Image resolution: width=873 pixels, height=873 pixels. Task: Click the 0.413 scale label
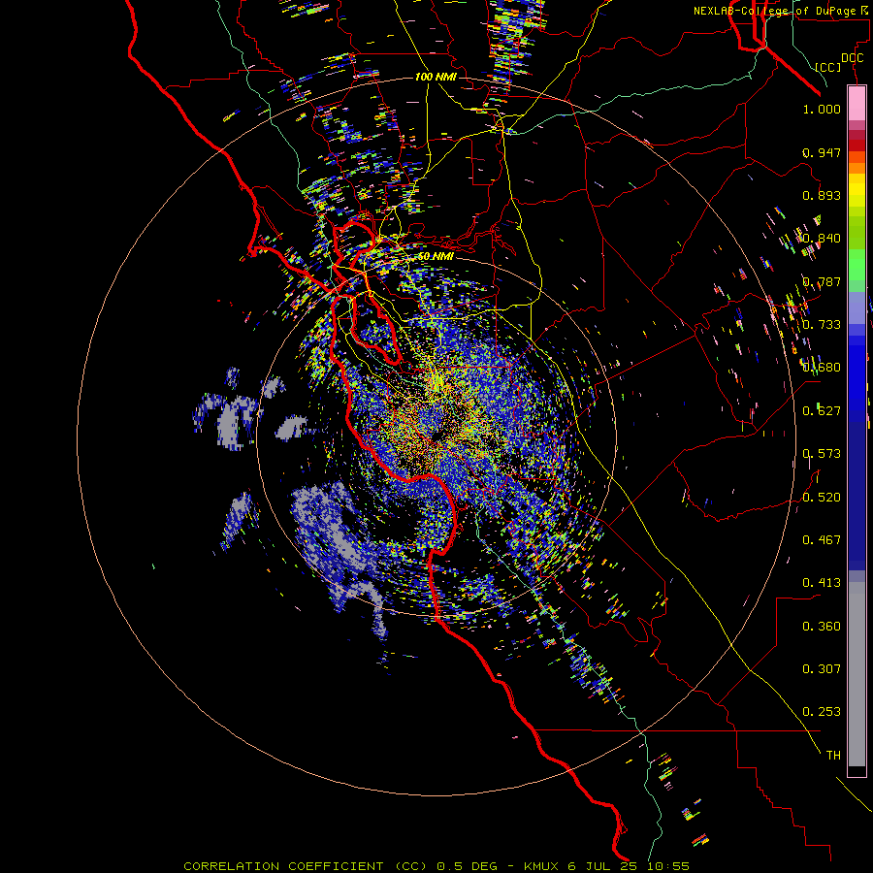point(822,583)
